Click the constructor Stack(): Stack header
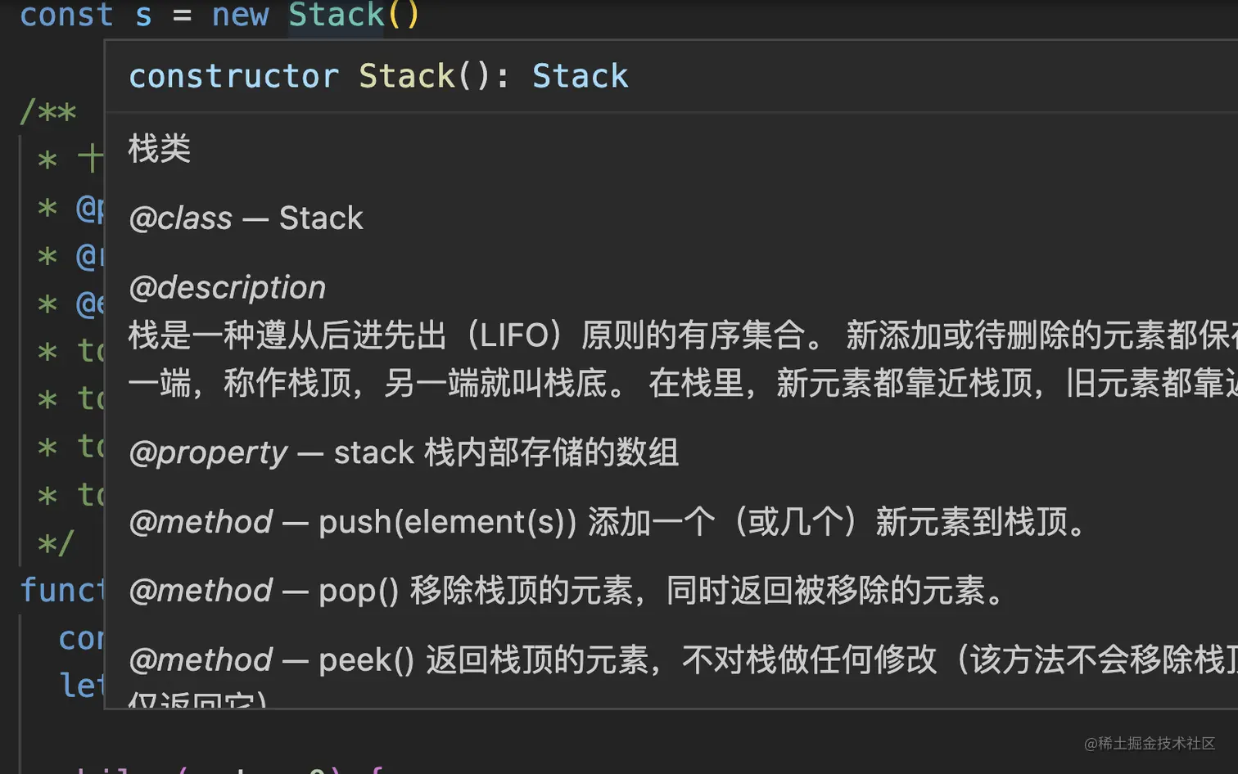 point(378,75)
